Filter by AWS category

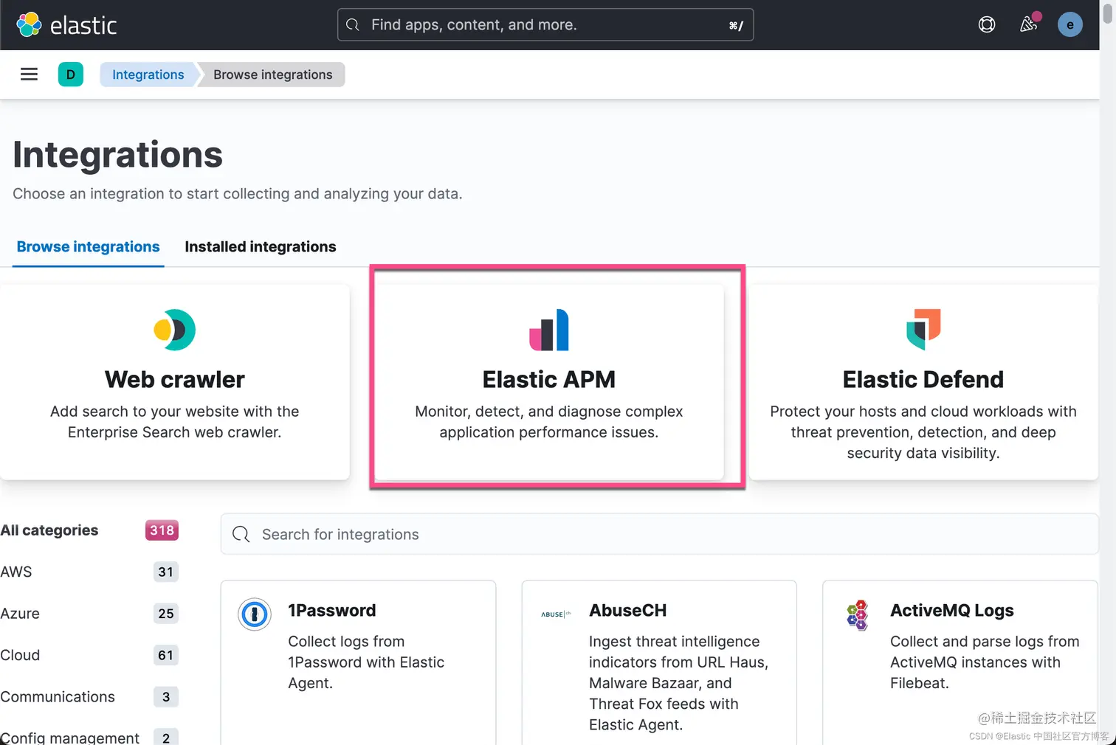pos(16,572)
